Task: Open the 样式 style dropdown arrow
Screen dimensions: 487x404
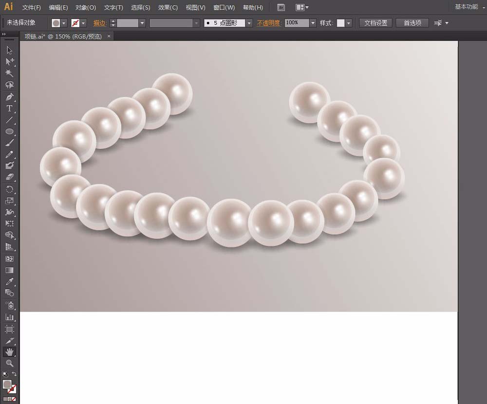Action: point(349,23)
